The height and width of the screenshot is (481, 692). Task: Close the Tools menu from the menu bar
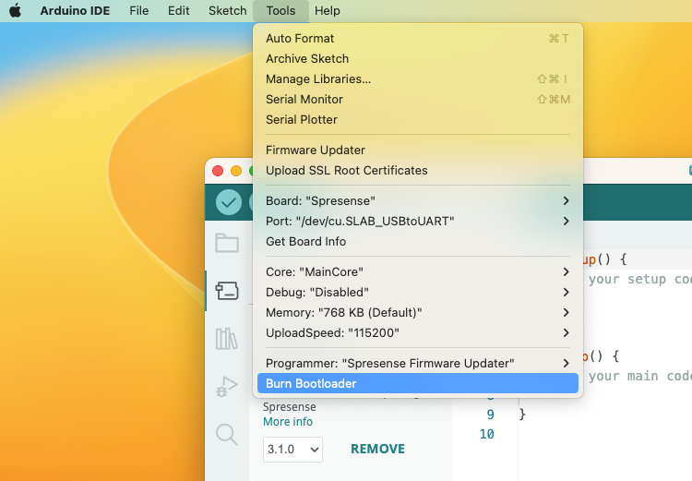click(x=280, y=10)
